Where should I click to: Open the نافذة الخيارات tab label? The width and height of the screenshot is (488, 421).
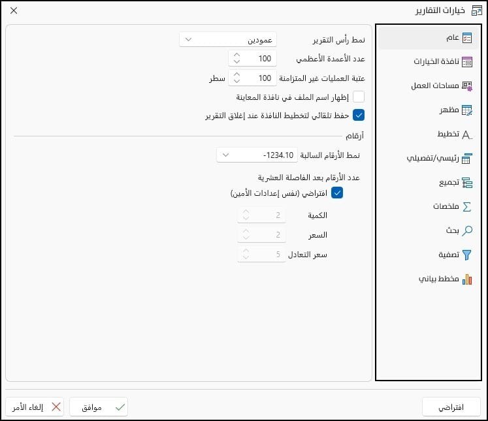pyautogui.click(x=436, y=61)
